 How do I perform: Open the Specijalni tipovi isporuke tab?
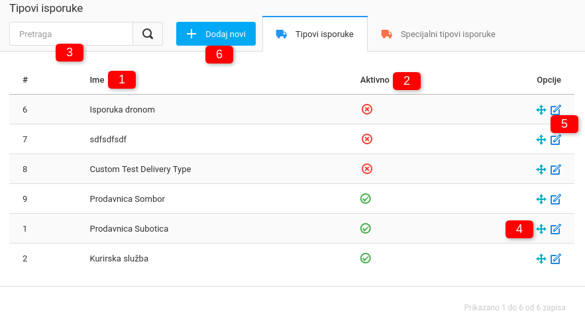(x=438, y=34)
